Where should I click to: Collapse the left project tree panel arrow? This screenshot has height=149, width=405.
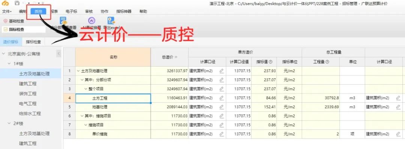59,54
